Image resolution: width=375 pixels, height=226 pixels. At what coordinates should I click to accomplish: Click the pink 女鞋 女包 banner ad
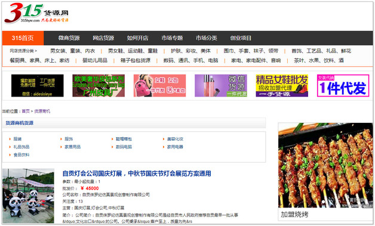tap(160, 85)
